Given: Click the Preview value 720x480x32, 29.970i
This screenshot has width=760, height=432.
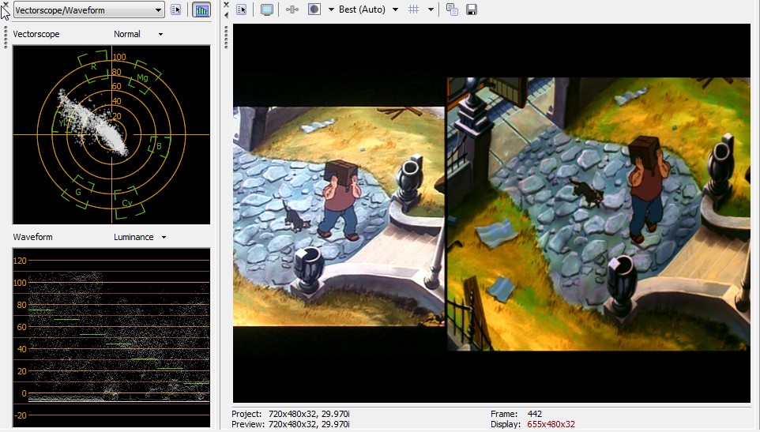Looking at the screenshot, I should pos(309,424).
